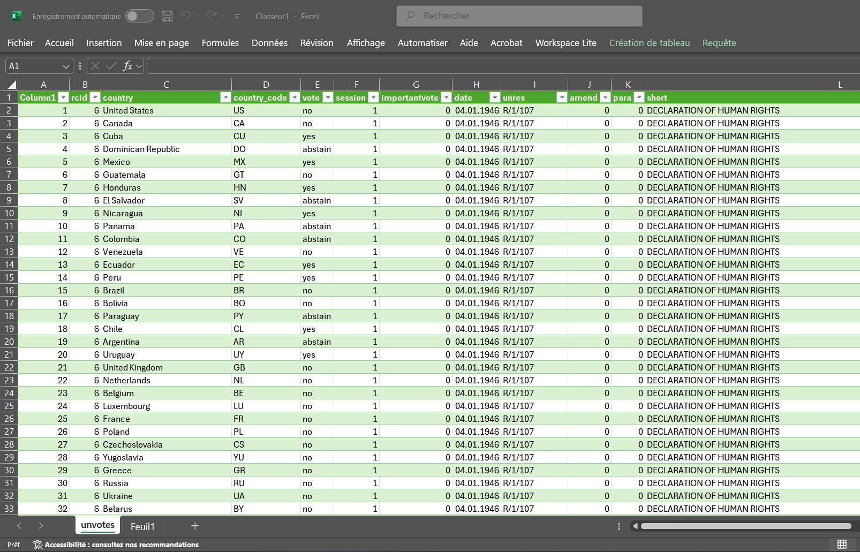Expand the Name Box dropdown arrow
Viewport: 860px width, 552px height.
point(66,66)
